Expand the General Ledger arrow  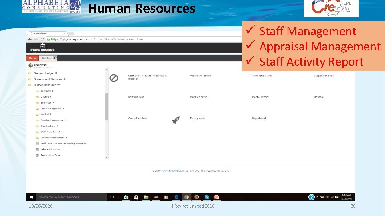point(56,73)
